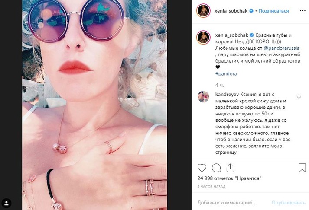Open the #pandora hashtag
Image resolution: width=309 pixels, height=210 pixels.
tap(225, 74)
